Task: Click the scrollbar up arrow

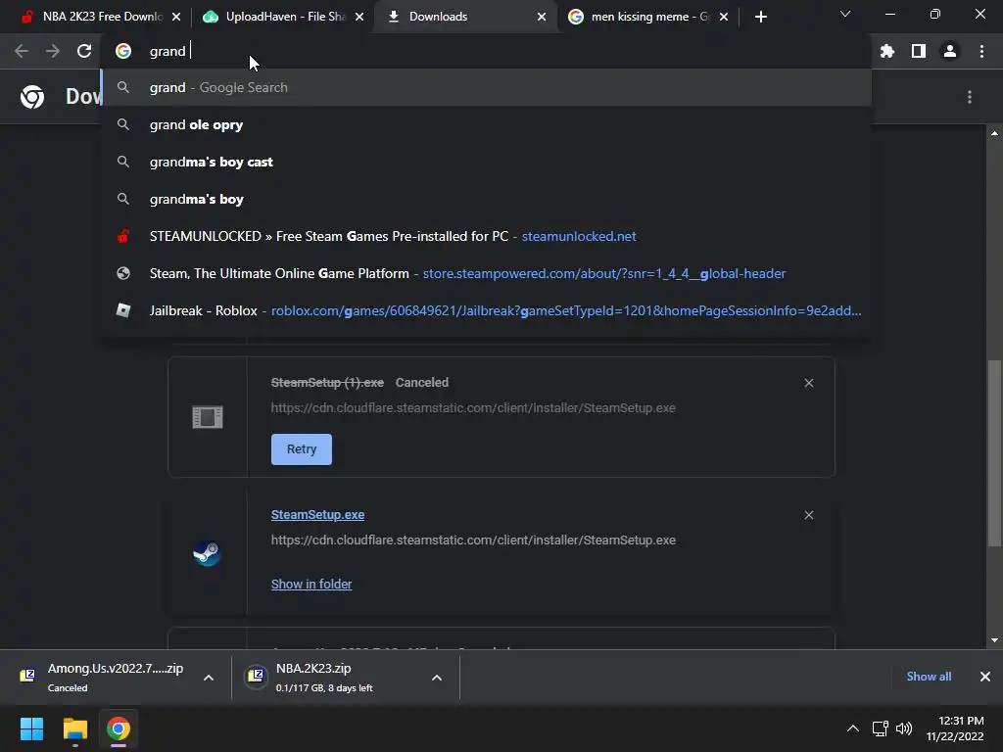Action: [x=994, y=133]
